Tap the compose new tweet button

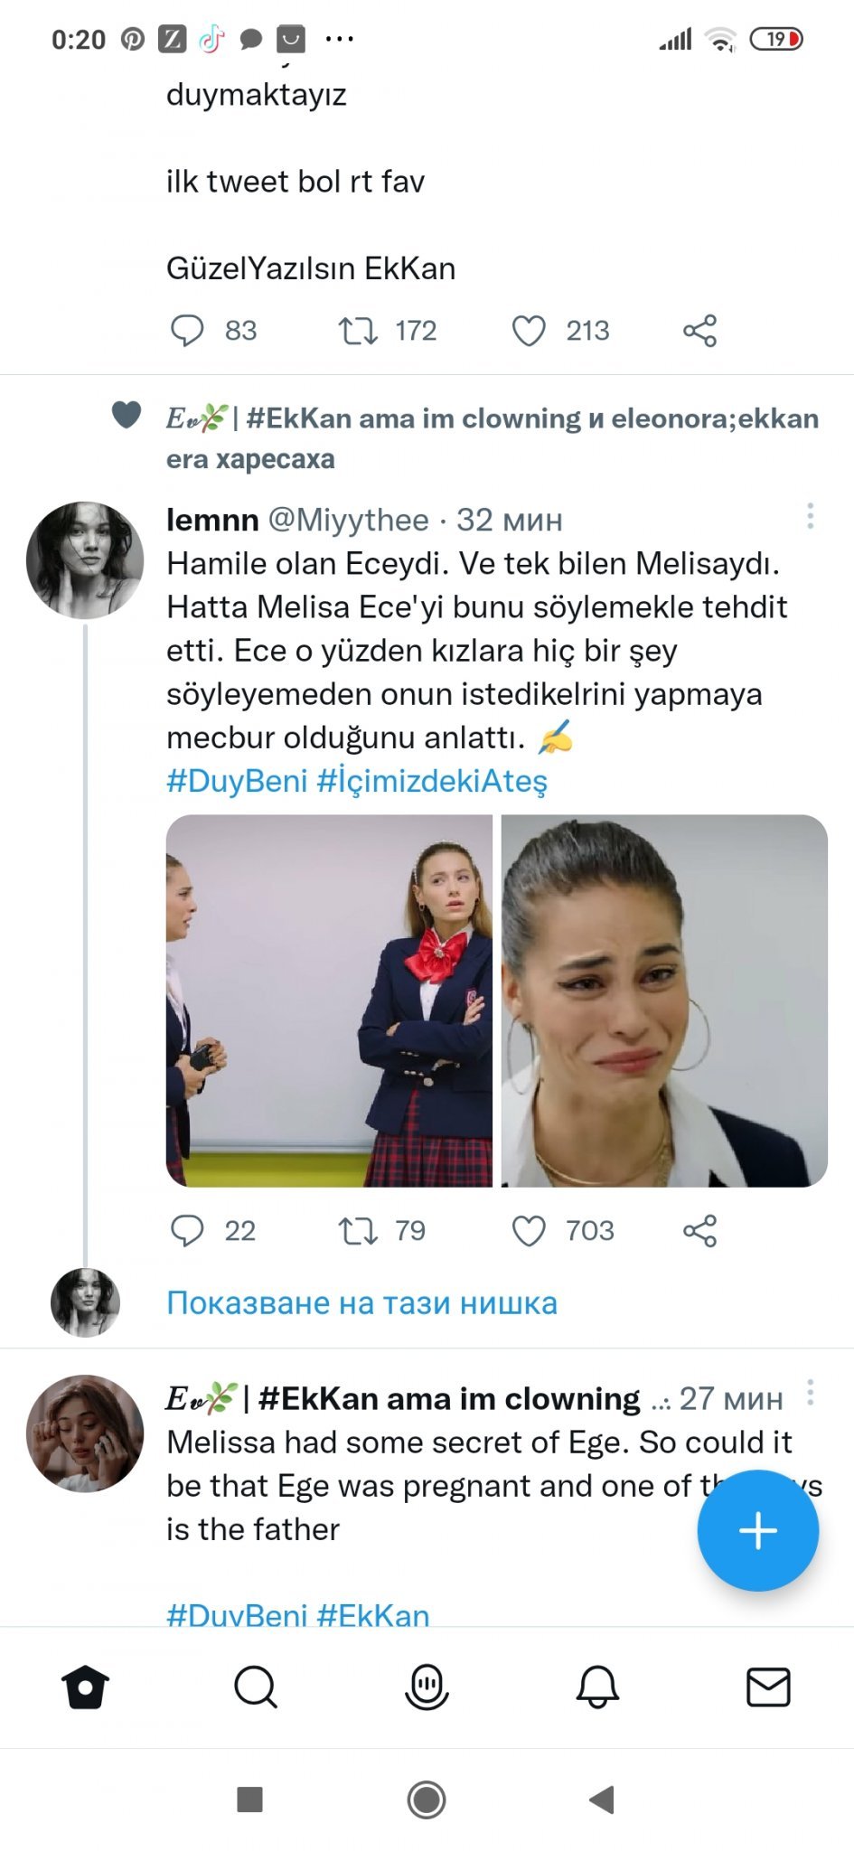(757, 1530)
